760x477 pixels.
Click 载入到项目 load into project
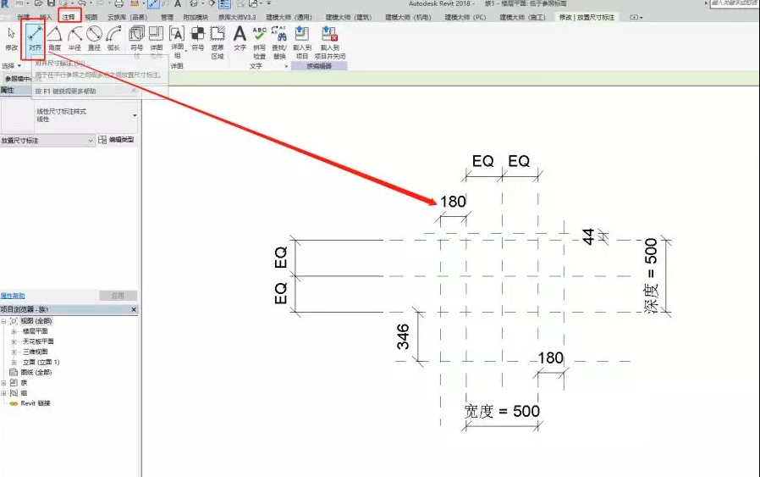[x=301, y=42]
